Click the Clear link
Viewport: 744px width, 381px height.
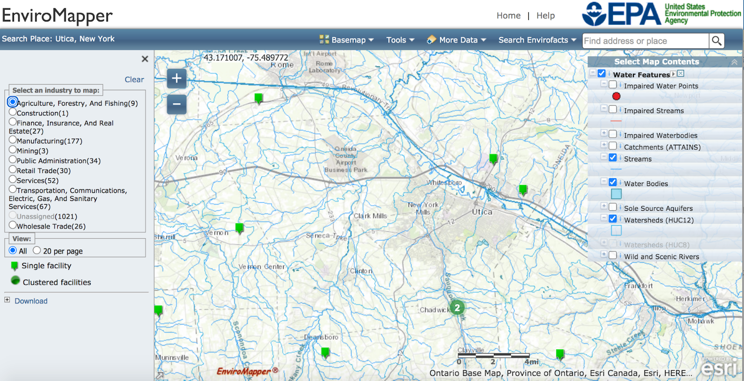click(x=134, y=80)
